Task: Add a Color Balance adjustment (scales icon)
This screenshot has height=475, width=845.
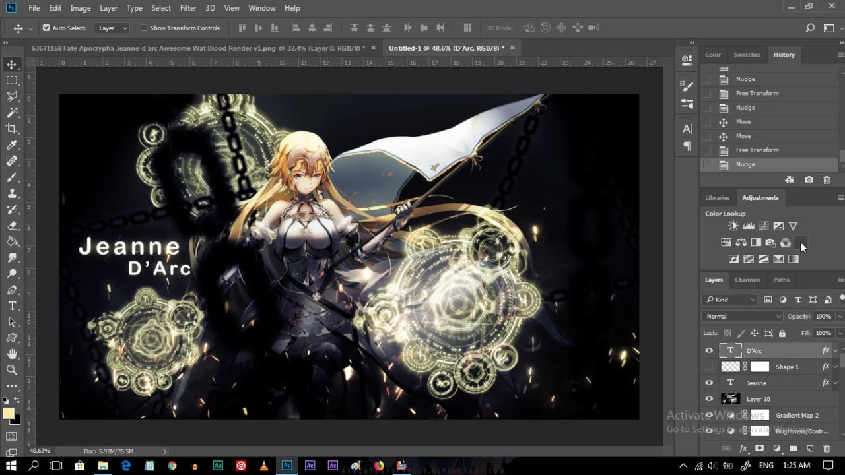Action: [741, 242]
